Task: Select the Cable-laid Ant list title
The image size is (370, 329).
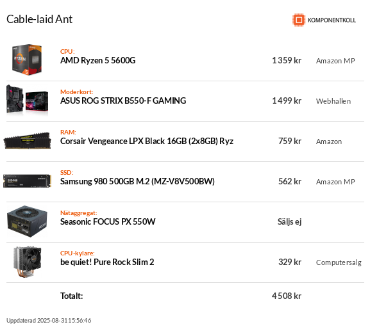Action: click(x=39, y=19)
